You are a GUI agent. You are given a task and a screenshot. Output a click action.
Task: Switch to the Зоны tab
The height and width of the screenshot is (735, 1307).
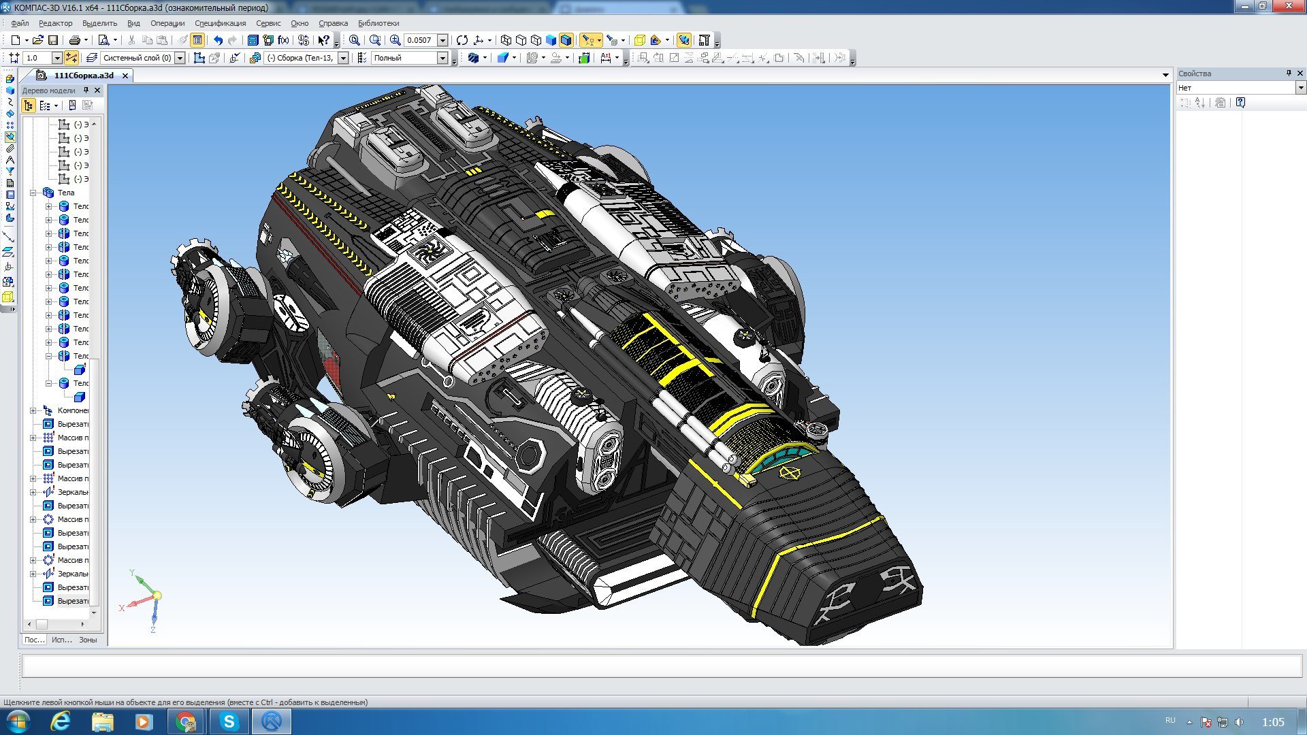click(88, 640)
